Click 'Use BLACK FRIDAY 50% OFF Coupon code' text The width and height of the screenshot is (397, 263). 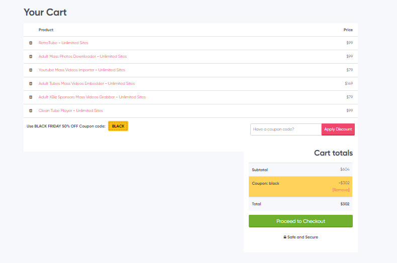66,126
